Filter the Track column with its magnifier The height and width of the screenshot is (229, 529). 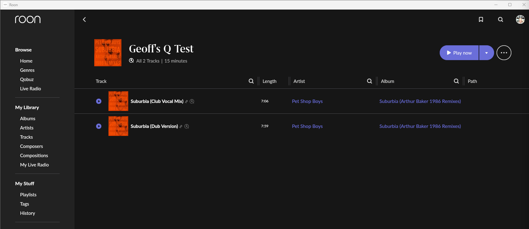(x=251, y=81)
